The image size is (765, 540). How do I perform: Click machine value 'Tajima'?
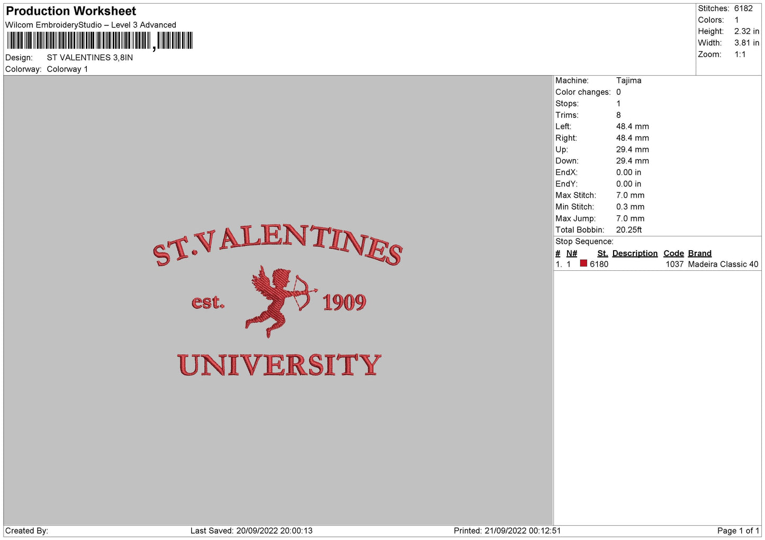(x=628, y=80)
